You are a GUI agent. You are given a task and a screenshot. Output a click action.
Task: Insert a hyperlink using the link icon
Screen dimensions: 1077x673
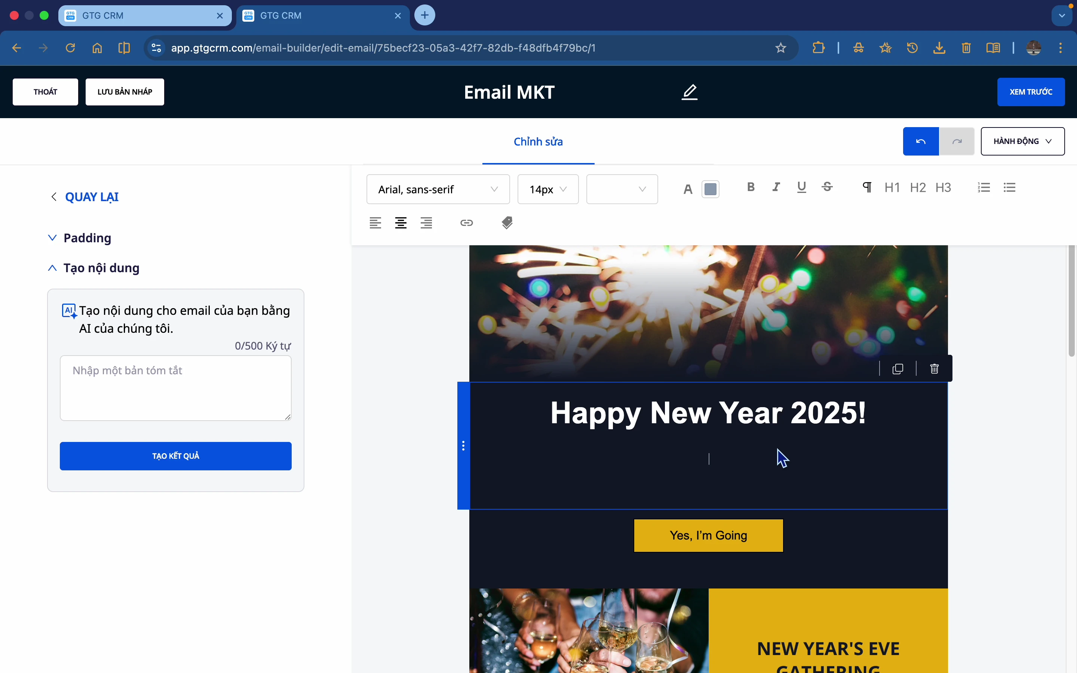pos(466,222)
